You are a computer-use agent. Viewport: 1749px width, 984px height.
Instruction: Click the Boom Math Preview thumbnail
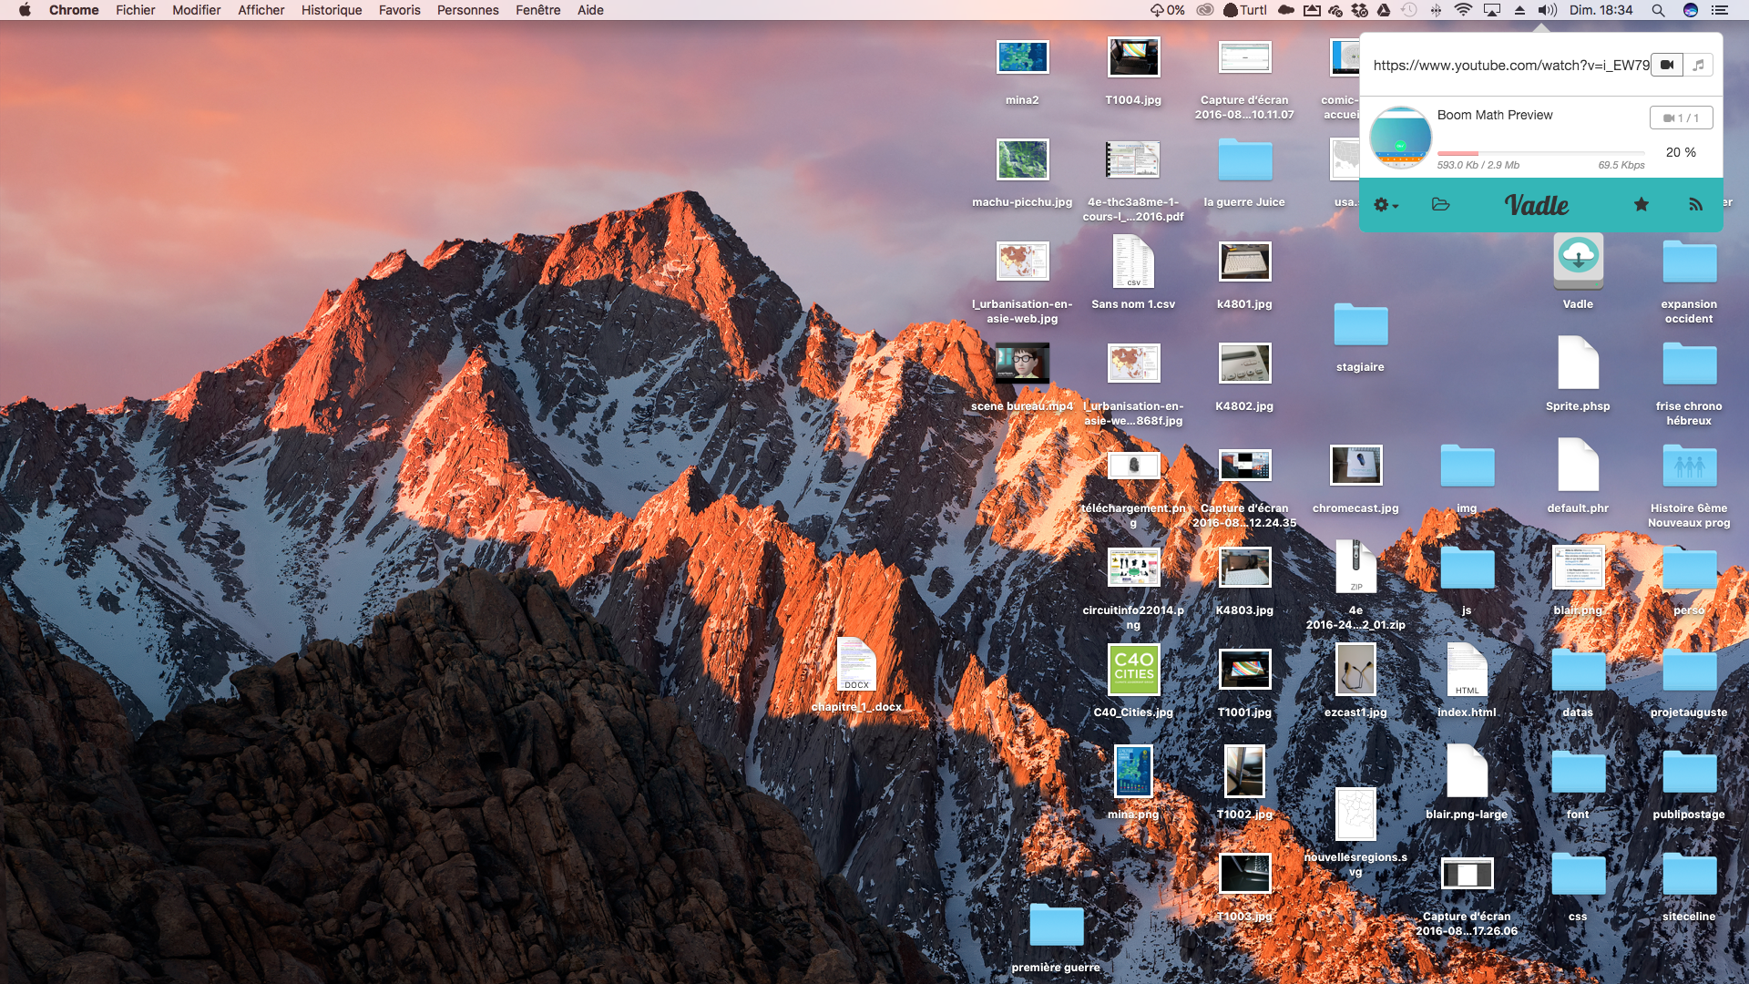coord(1400,138)
